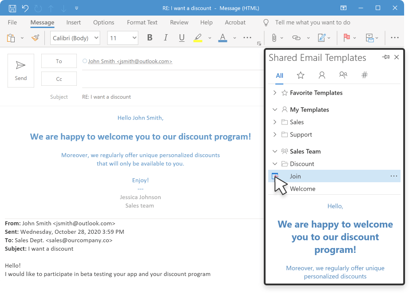This screenshot has width=413, height=296.
Task: Attach a file with the paperclip icon
Action: [x=274, y=38]
